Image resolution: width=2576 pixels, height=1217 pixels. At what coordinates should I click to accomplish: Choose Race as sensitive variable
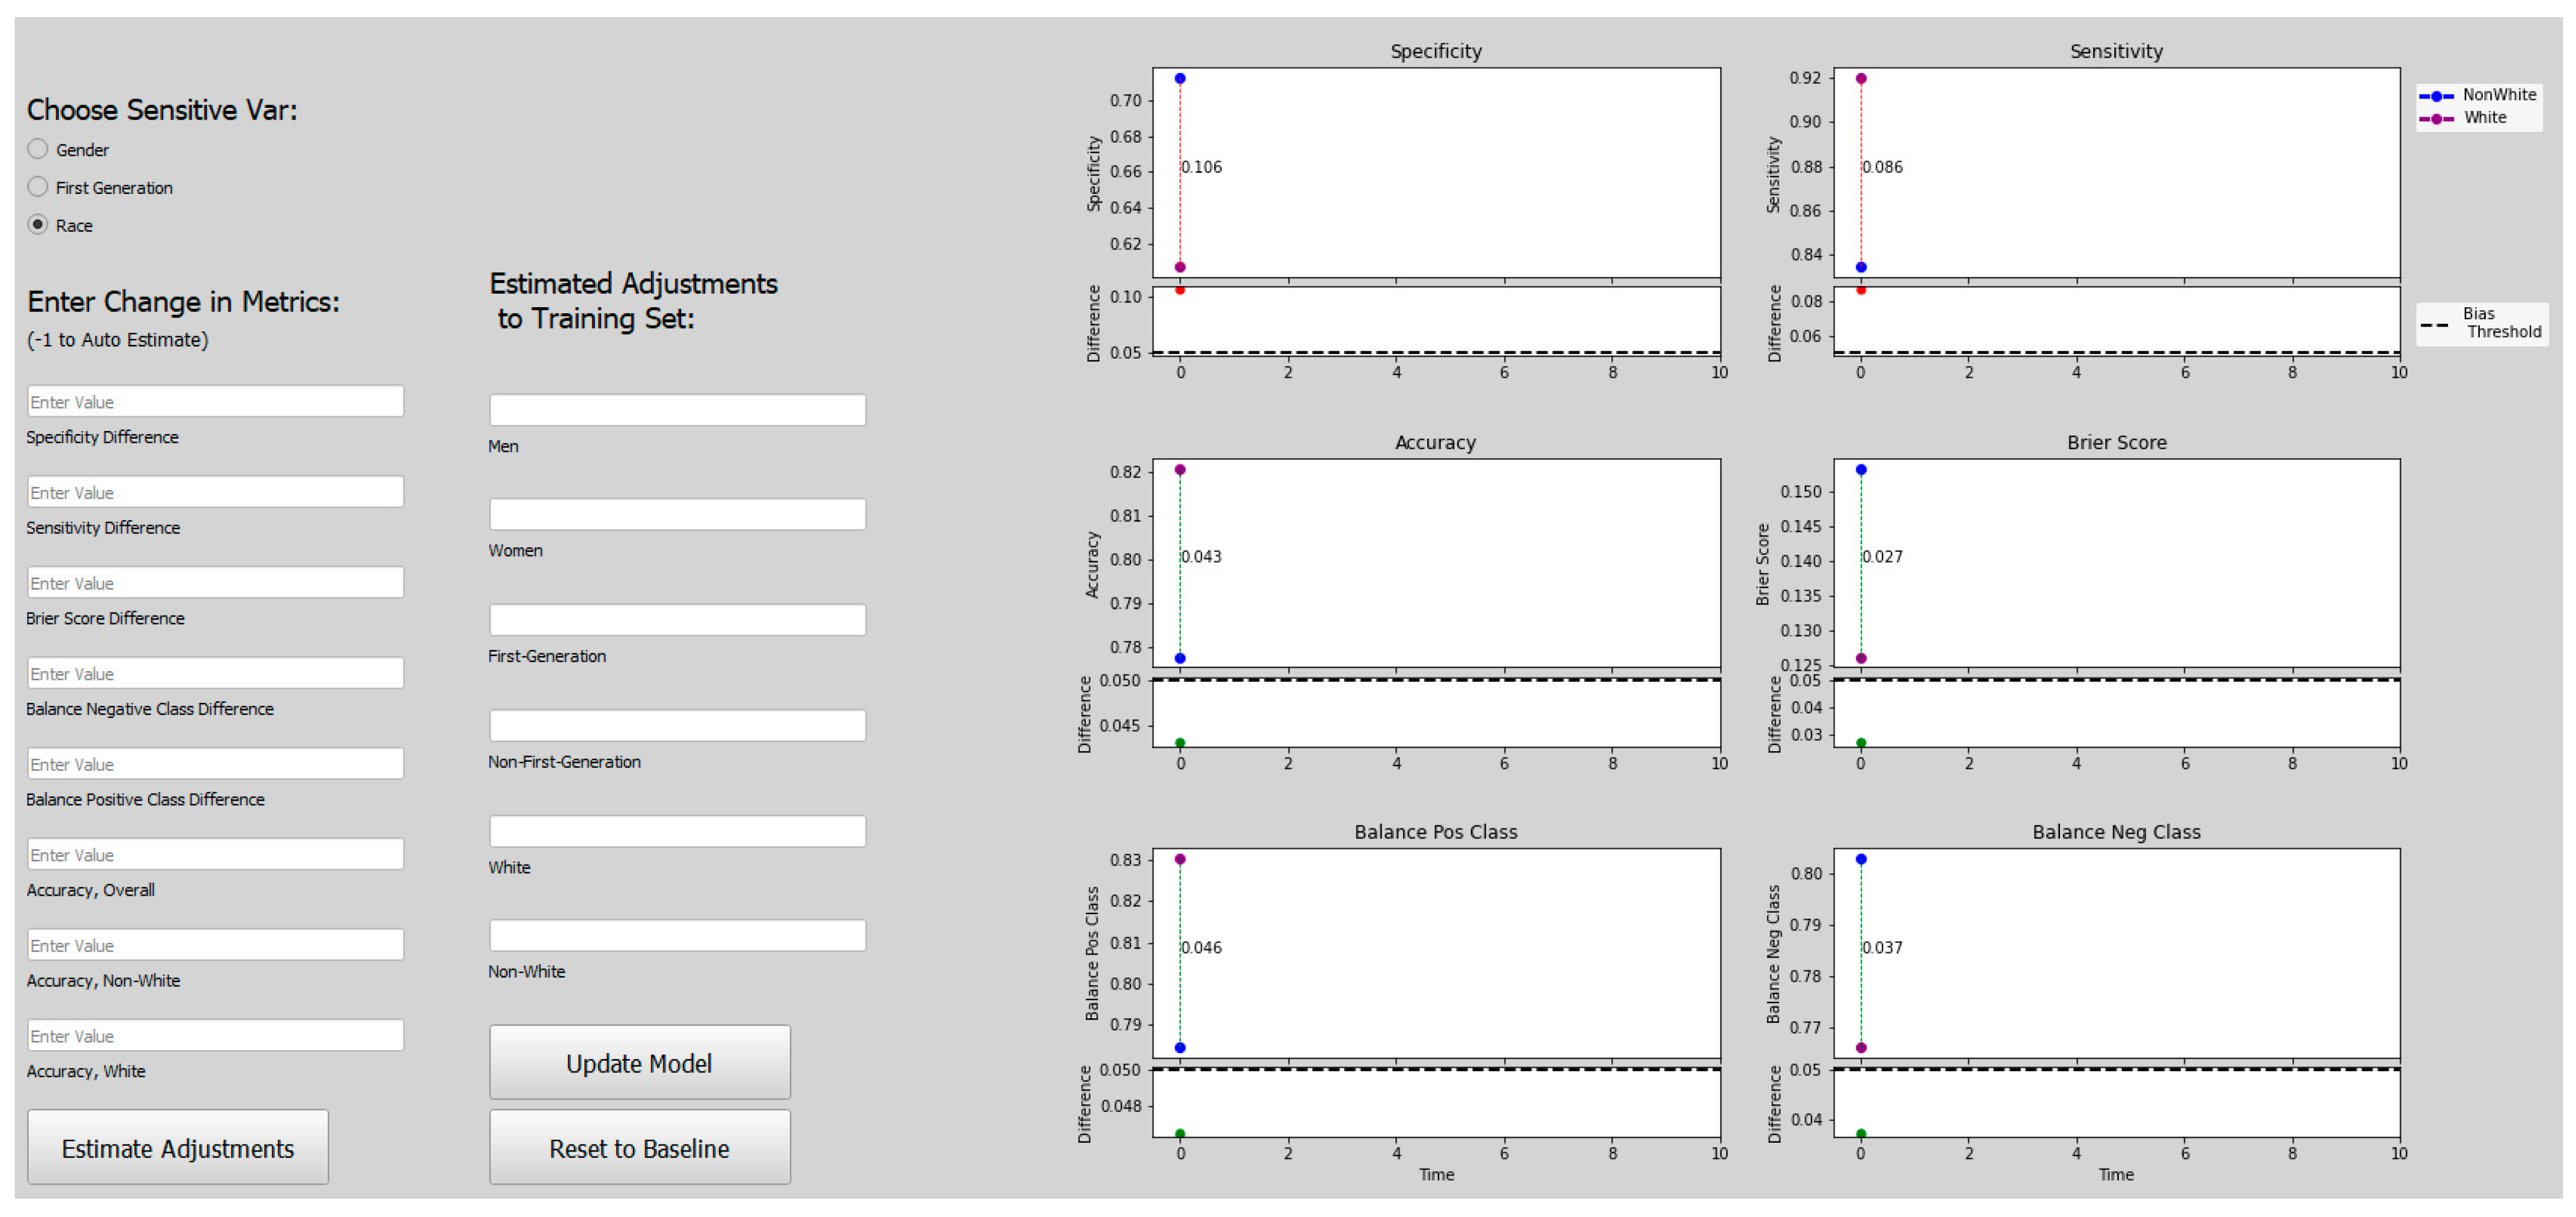click(38, 225)
